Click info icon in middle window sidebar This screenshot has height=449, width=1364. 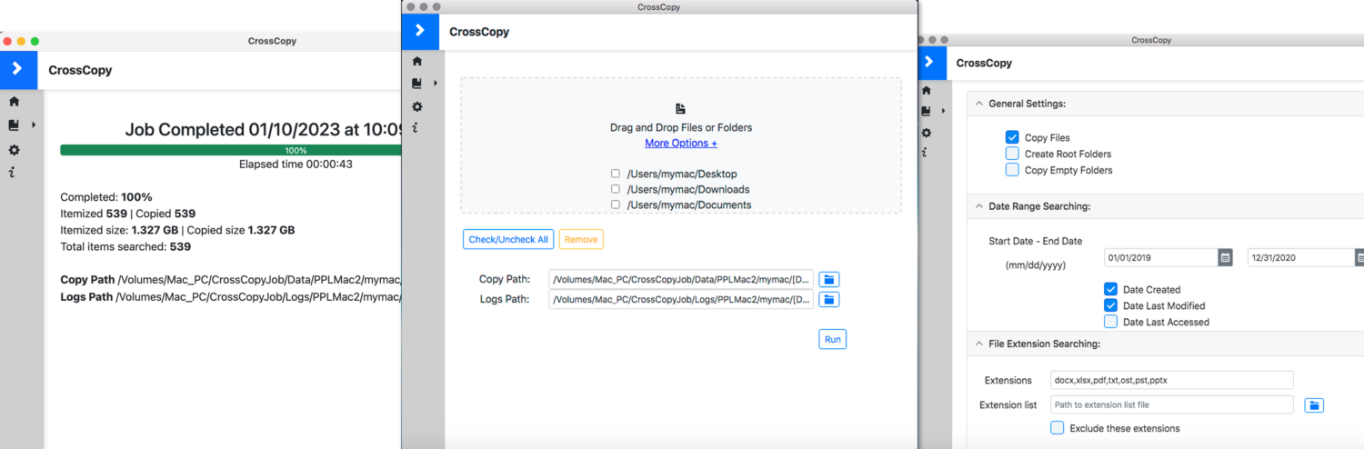(x=416, y=128)
